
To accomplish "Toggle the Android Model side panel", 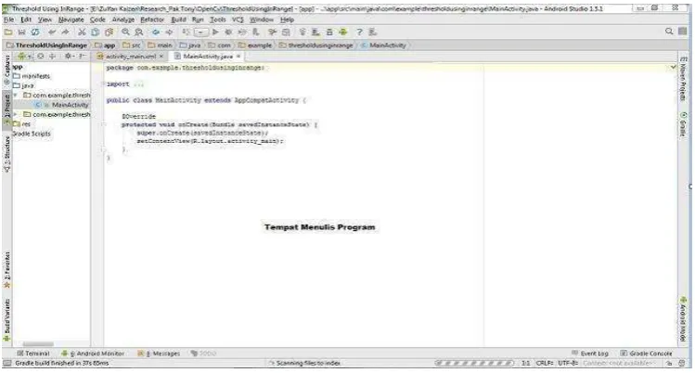I will point(683,319).
